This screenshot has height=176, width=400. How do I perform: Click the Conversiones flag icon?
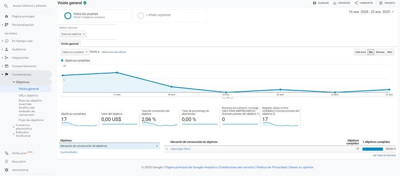[7, 74]
